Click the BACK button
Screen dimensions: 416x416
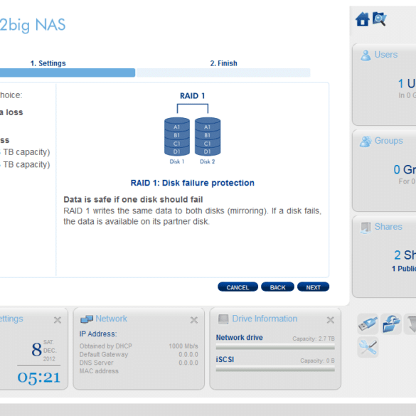point(277,287)
